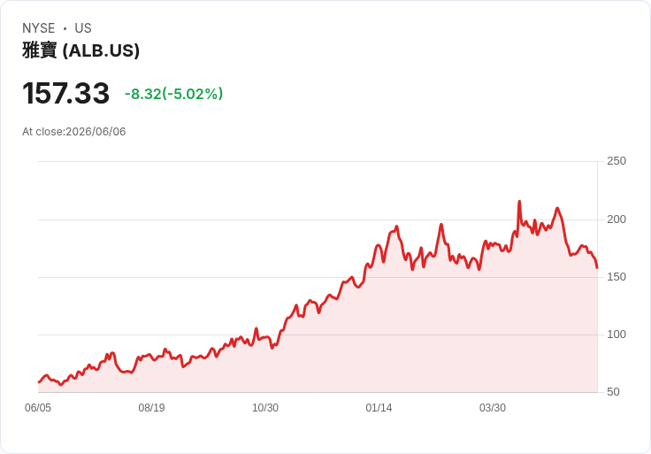Select the 157.33 current price
Image resolution: width=651 pixels, height=454 pixels.
(66, 93)
